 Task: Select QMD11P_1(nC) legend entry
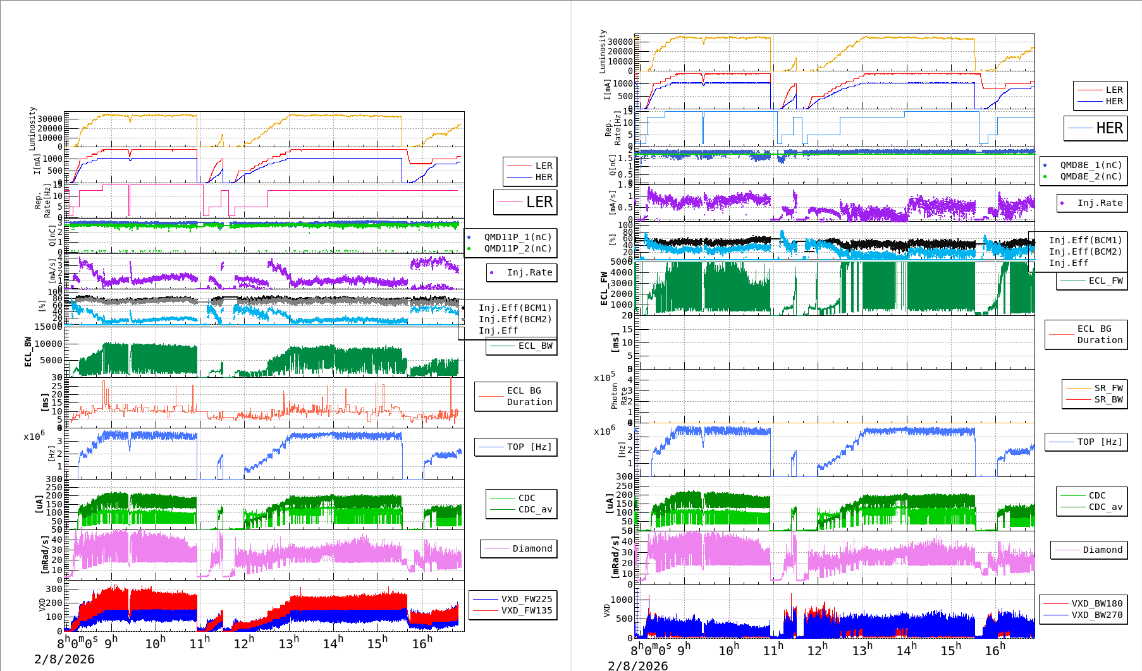518,237
